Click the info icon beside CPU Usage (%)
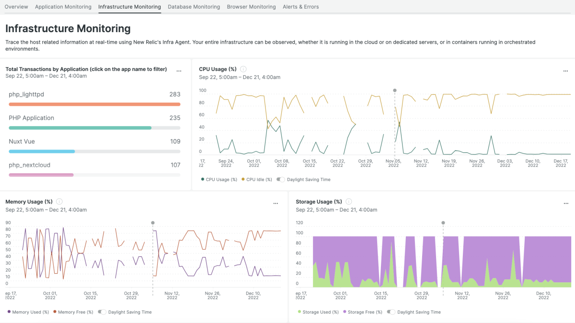The height and width of the screenshot is (323, 575). point(243,69)
